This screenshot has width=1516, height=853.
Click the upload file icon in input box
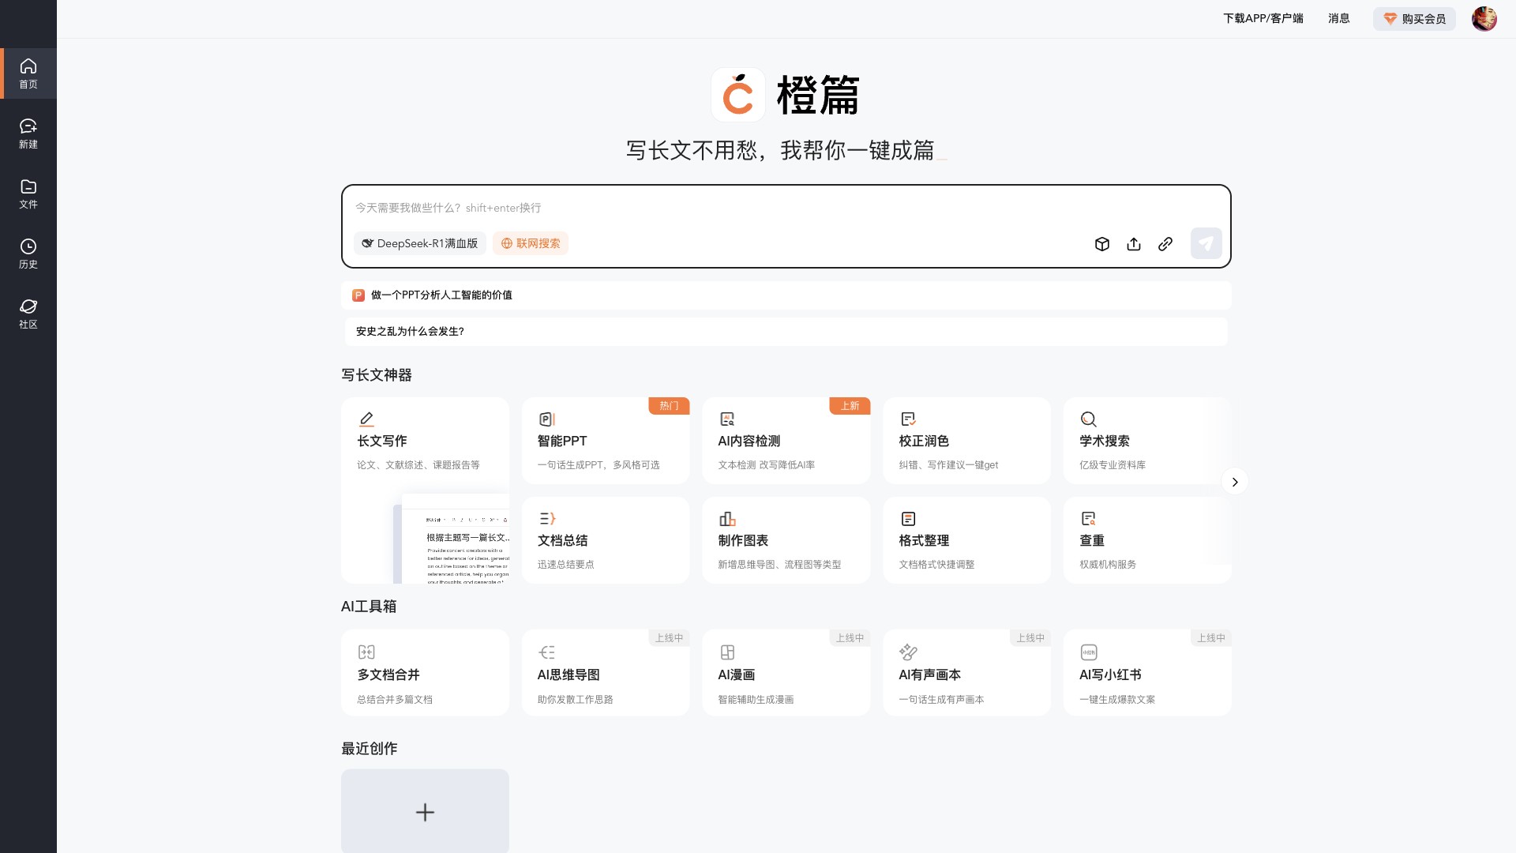pyautogui.click(x=1134, y=243)
